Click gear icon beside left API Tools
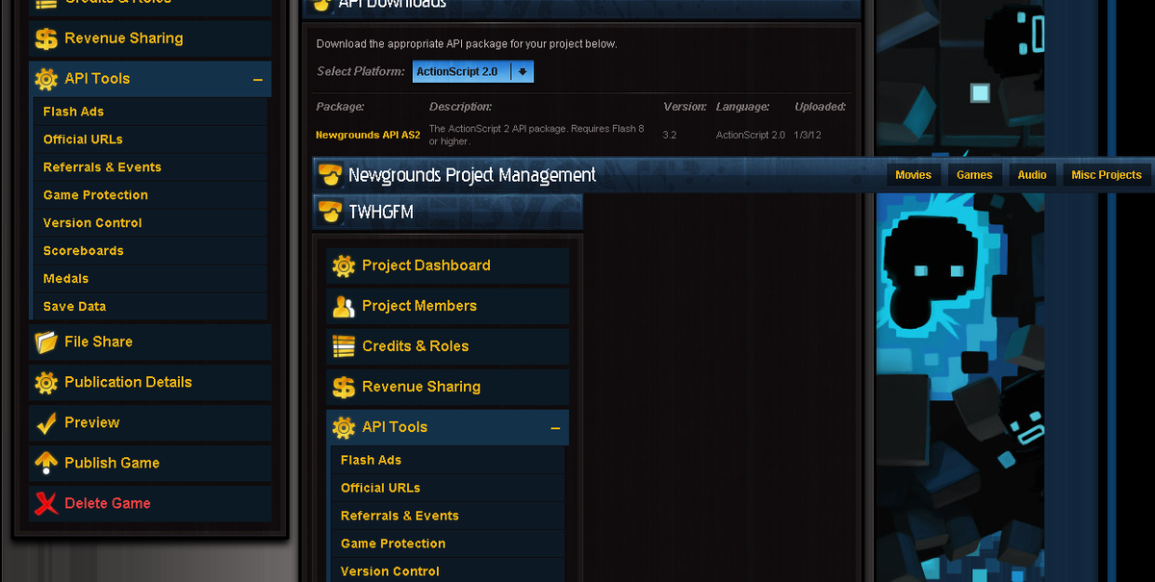Viewport: 1155px width, 582px height. [x=46, y=79]
